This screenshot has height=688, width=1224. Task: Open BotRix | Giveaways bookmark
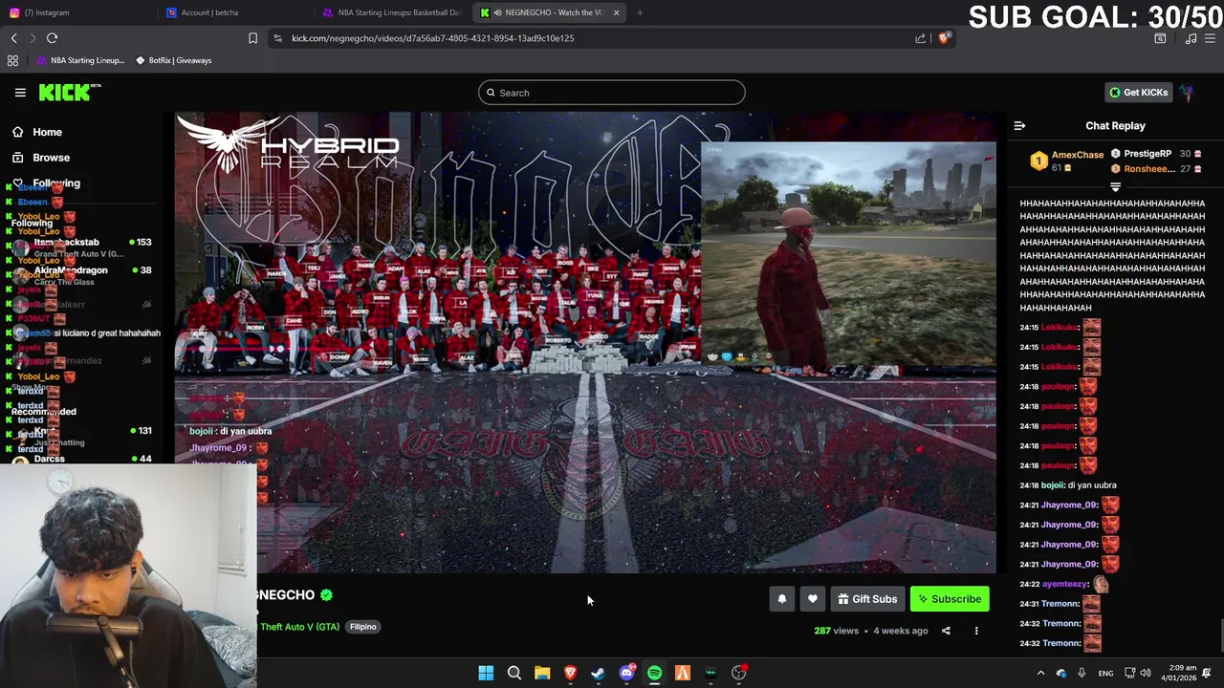pyautogui.click(x=173, y=60)
